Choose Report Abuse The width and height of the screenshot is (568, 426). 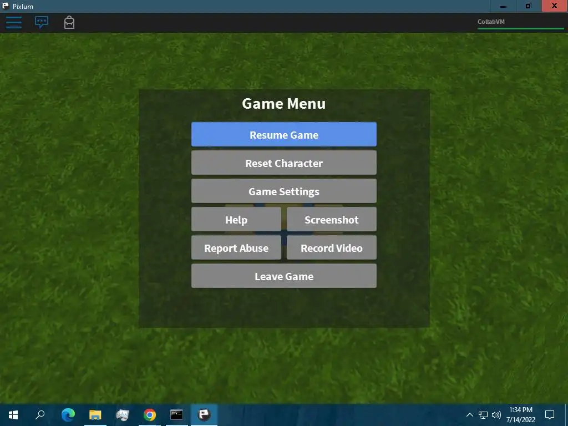[236, 247]
